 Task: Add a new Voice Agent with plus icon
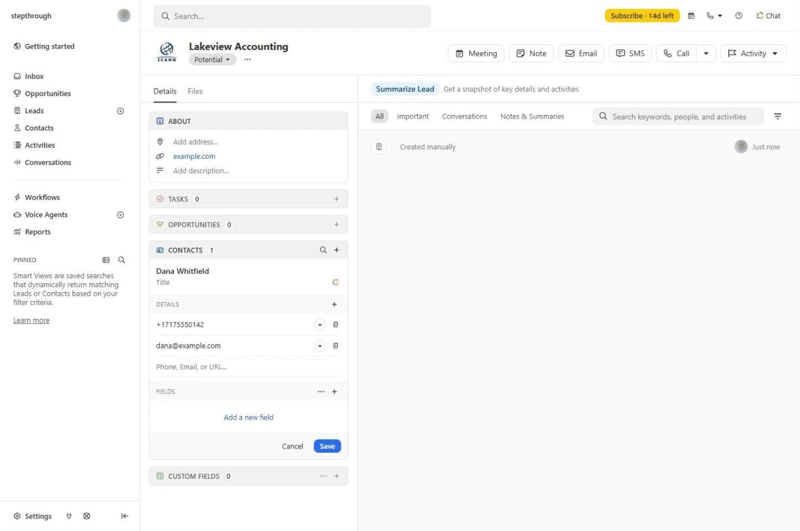tap(120, 215)
